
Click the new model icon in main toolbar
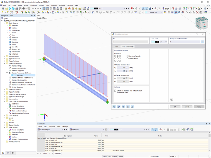(x=3, y=9)
